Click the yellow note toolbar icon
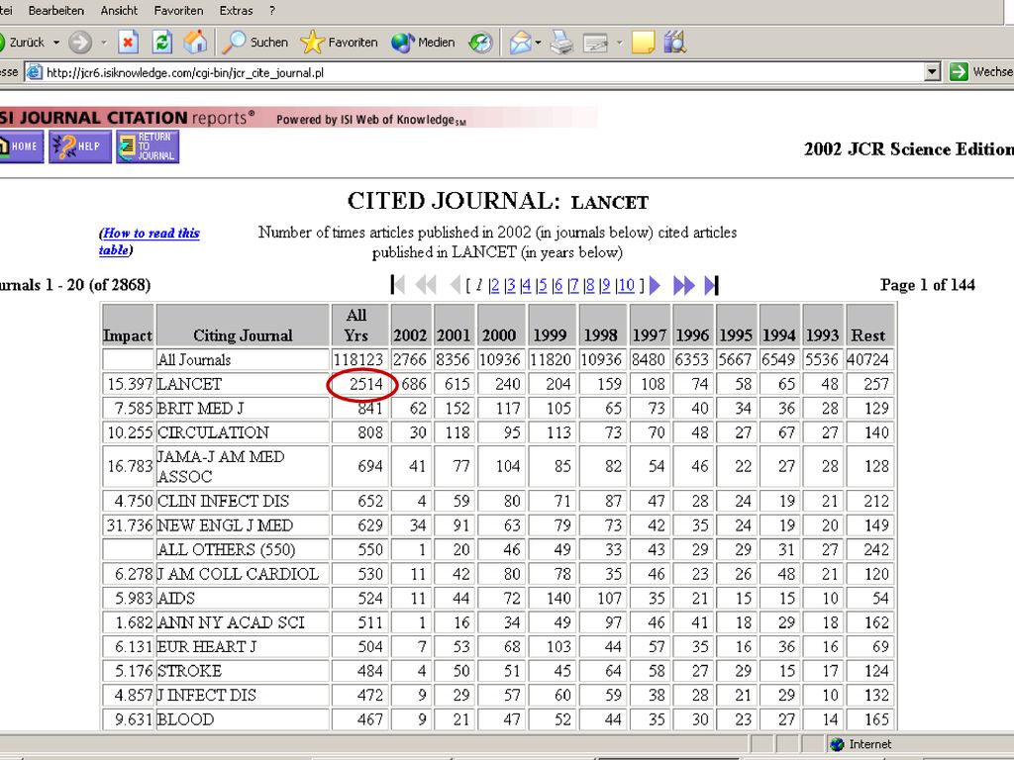The height and width of the screenshot is (760, 1014). 643,43
